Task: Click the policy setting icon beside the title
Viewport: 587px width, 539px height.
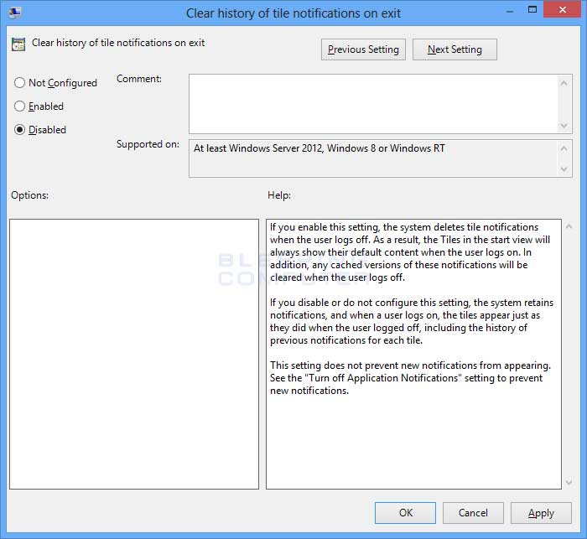Action: click(18, 44)
